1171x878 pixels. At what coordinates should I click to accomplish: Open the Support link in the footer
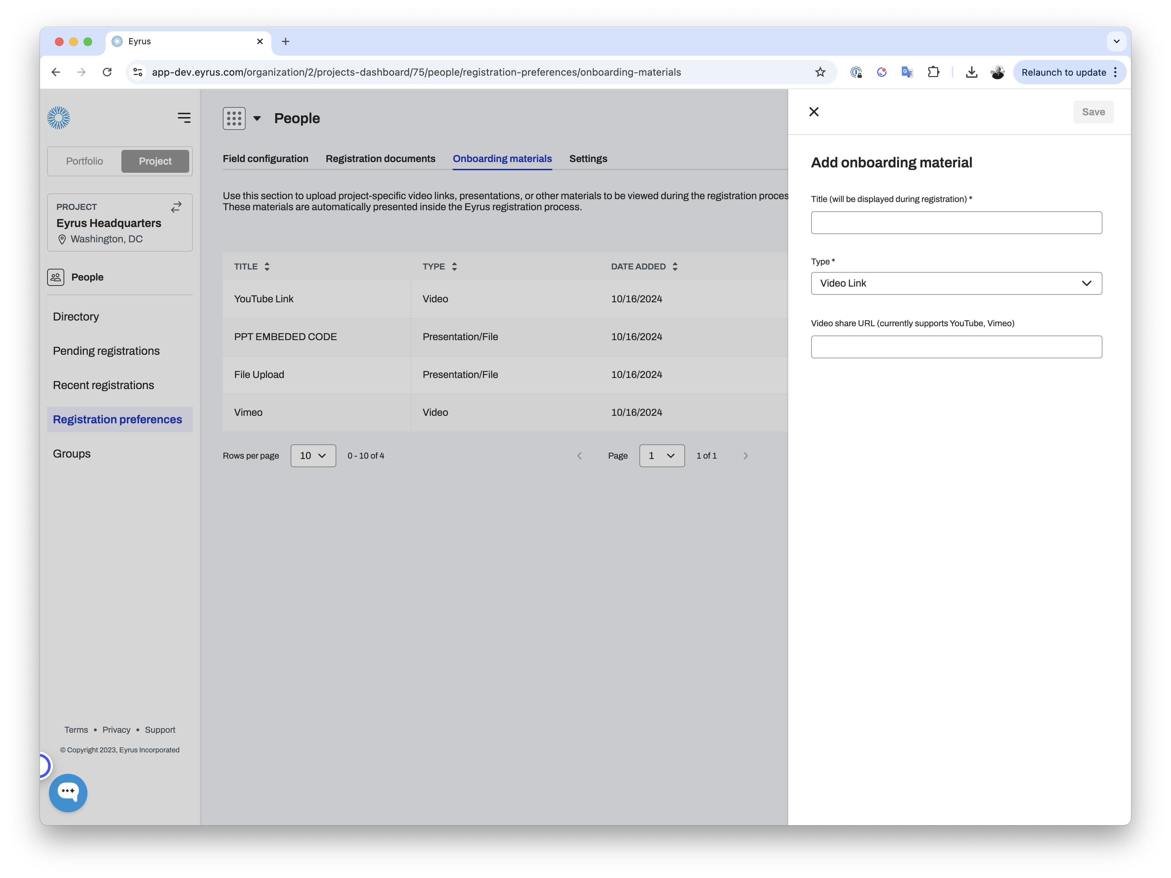[x=160, y=729]
